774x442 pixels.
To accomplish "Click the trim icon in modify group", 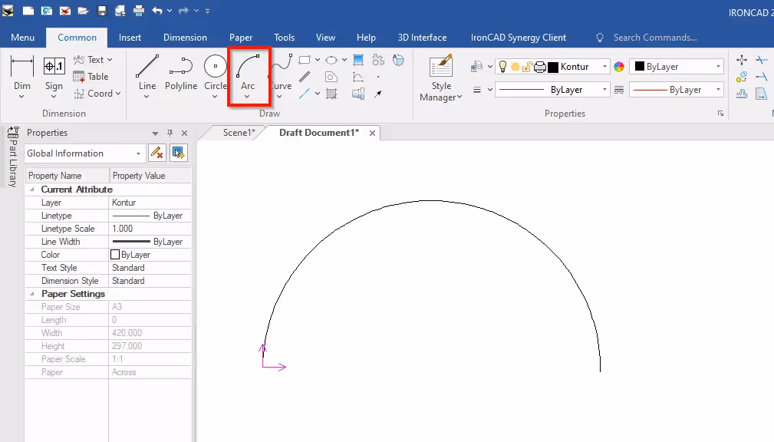I will pyautogui.click(x=762, y=60).
